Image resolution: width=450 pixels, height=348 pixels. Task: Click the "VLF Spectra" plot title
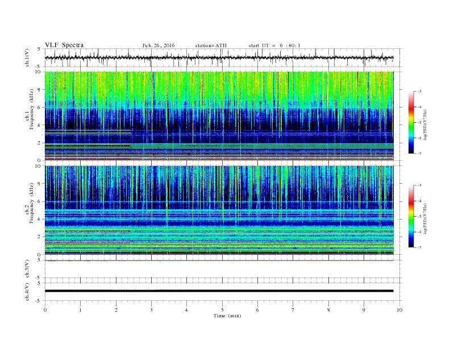point(64,45)
